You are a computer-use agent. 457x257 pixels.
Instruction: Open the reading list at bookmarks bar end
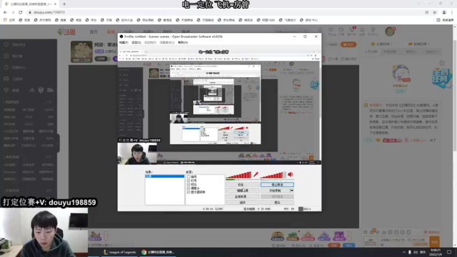point(445,20)
